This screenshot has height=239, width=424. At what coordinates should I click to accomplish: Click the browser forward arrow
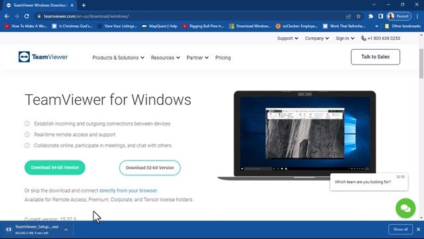(x=17, y=16)
